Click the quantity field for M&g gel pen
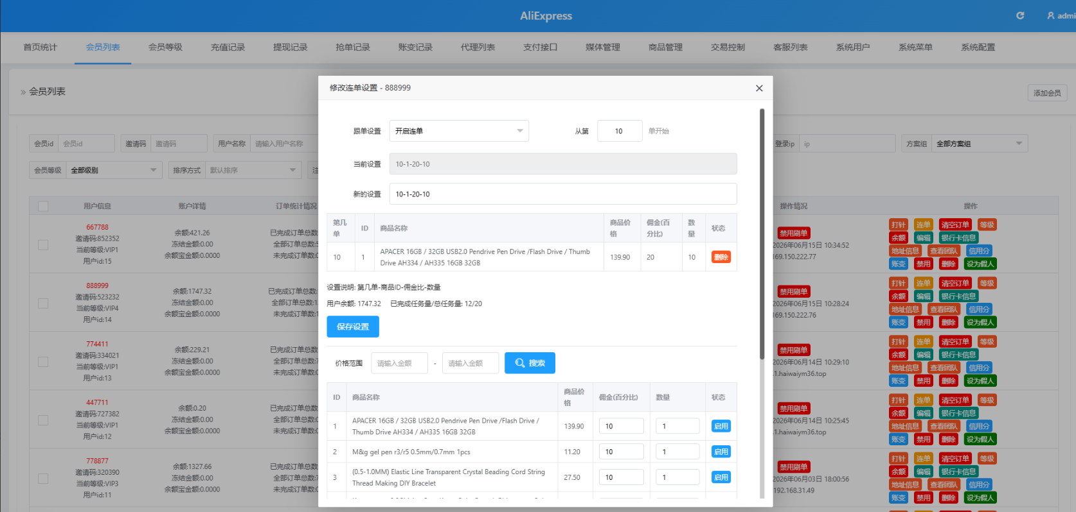Image resolution: width=1076 pixels, height=512 pixels. tap(677, 452)
